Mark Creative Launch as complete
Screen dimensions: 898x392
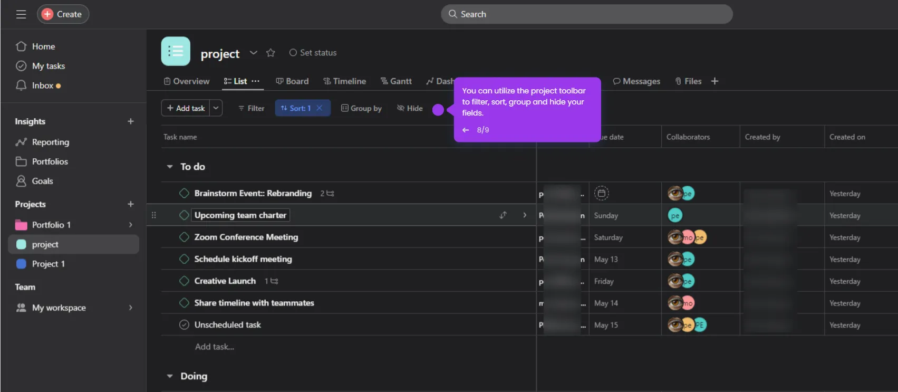pos(184,281)
